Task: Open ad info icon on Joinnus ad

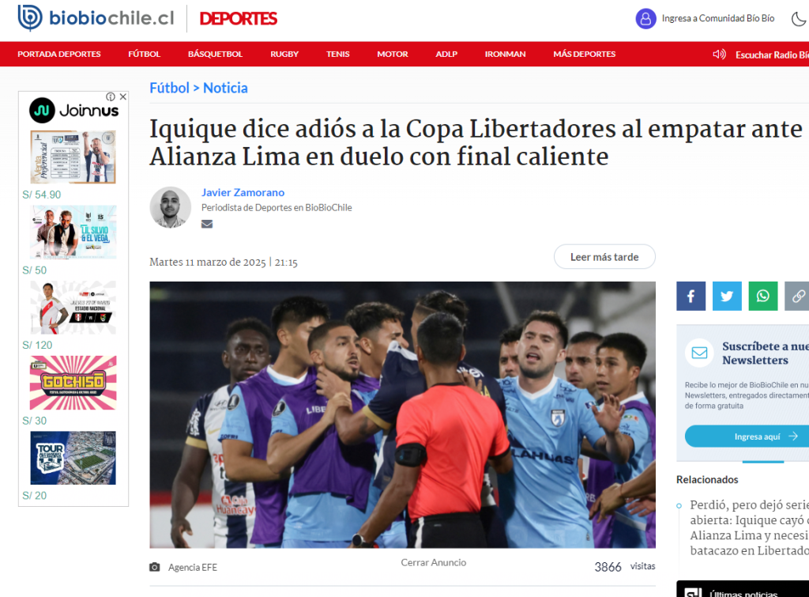Action: (x=111, y=96)
